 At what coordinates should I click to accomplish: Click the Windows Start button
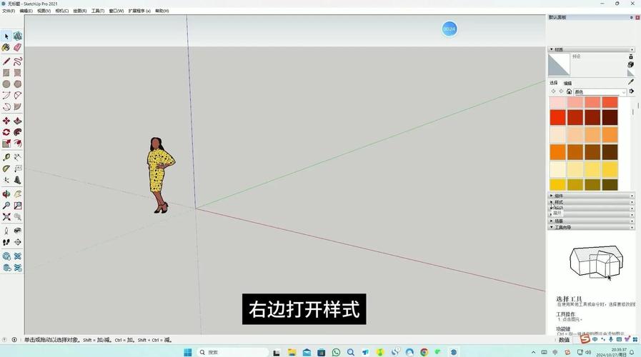pos(188,352)
